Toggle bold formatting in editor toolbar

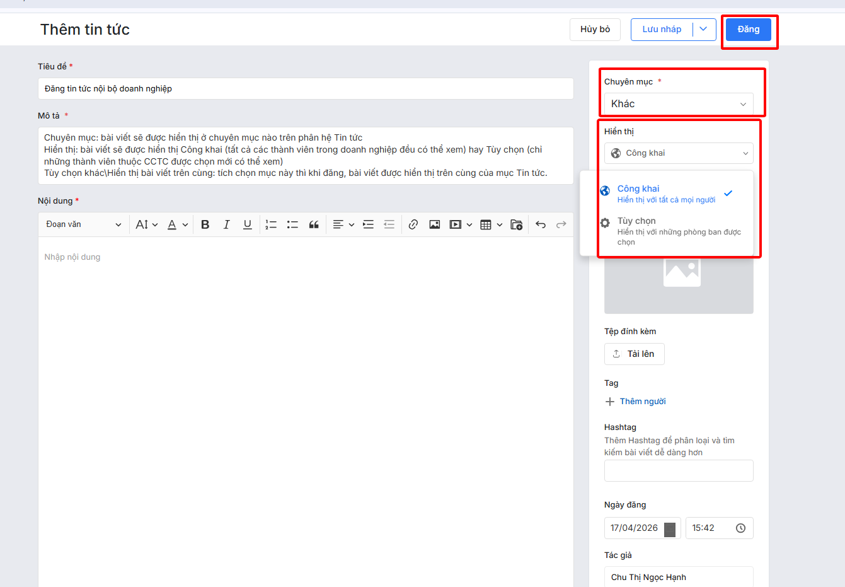click(x=205, y=224)
